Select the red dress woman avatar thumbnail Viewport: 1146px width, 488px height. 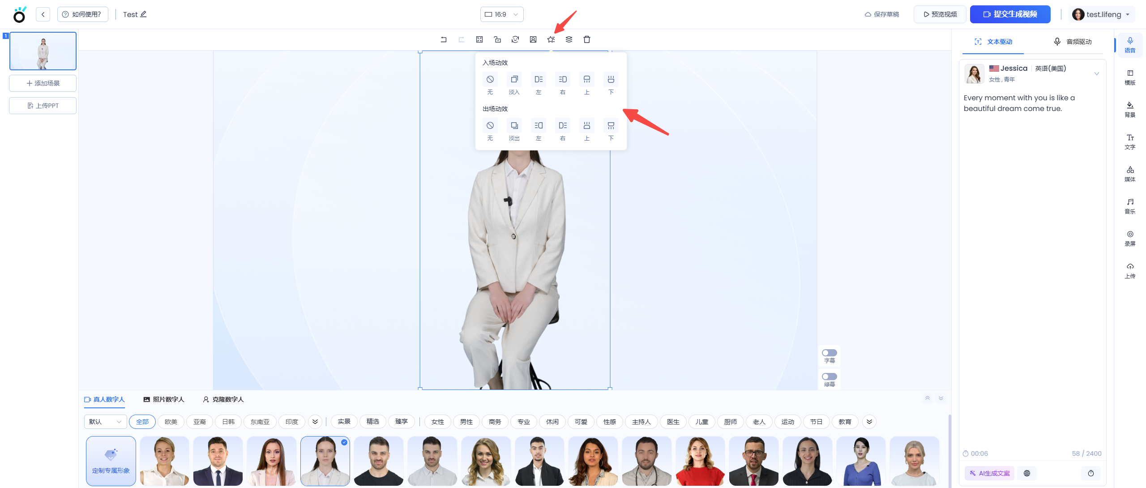point(700,461)
